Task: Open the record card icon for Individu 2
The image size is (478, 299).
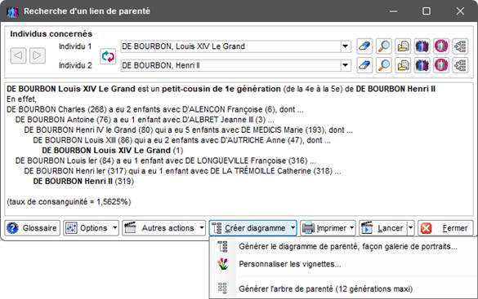Action: coord(403,65)
